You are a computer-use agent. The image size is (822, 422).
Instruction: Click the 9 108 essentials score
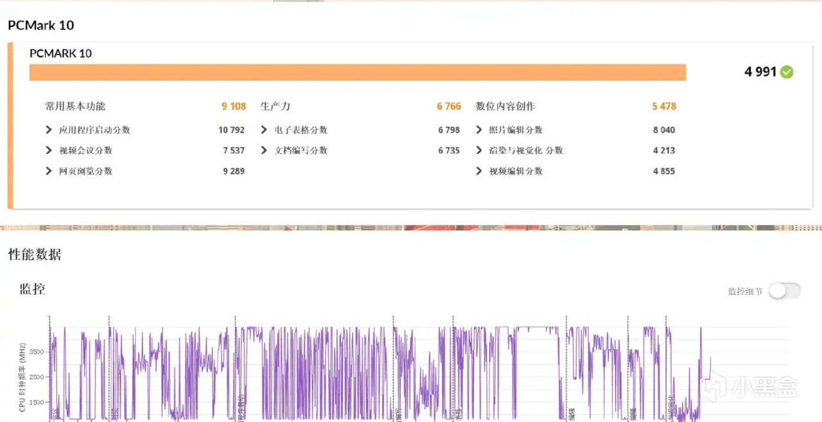pos(234,106)
